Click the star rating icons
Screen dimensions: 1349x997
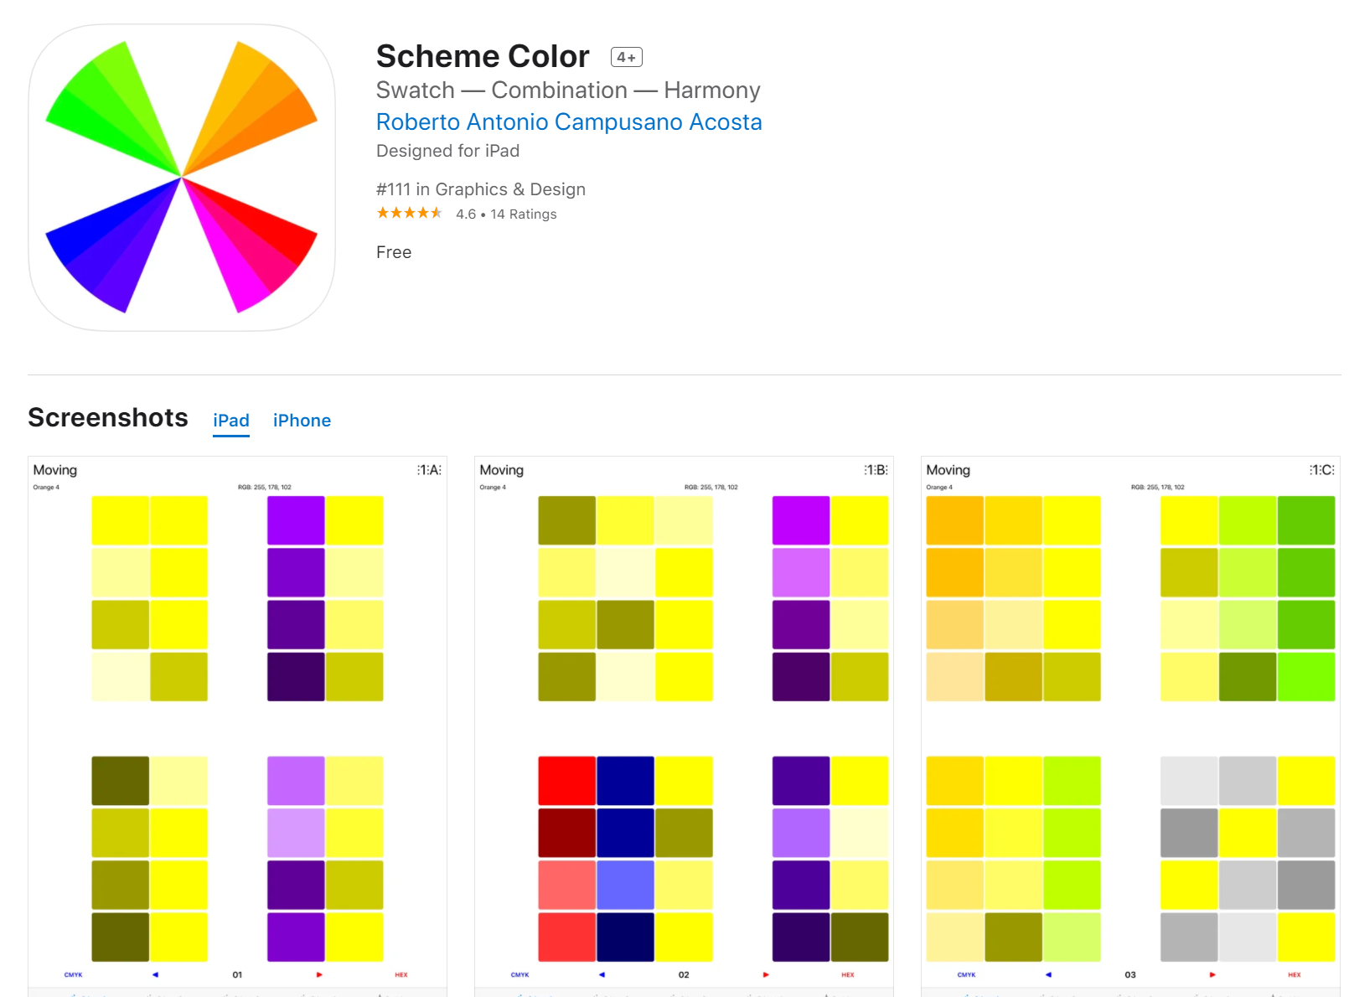coord(410,214)
